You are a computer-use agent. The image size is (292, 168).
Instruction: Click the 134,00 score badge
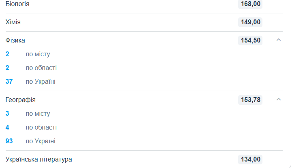point(250,159)
